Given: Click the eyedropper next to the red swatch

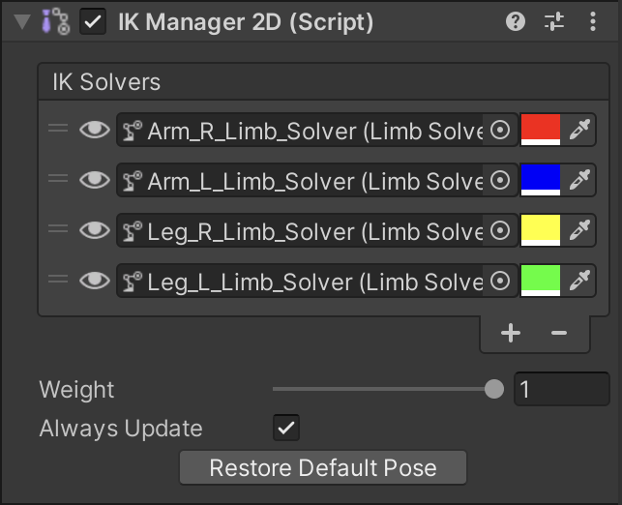Looking at the screenshot, I should 579,130.
